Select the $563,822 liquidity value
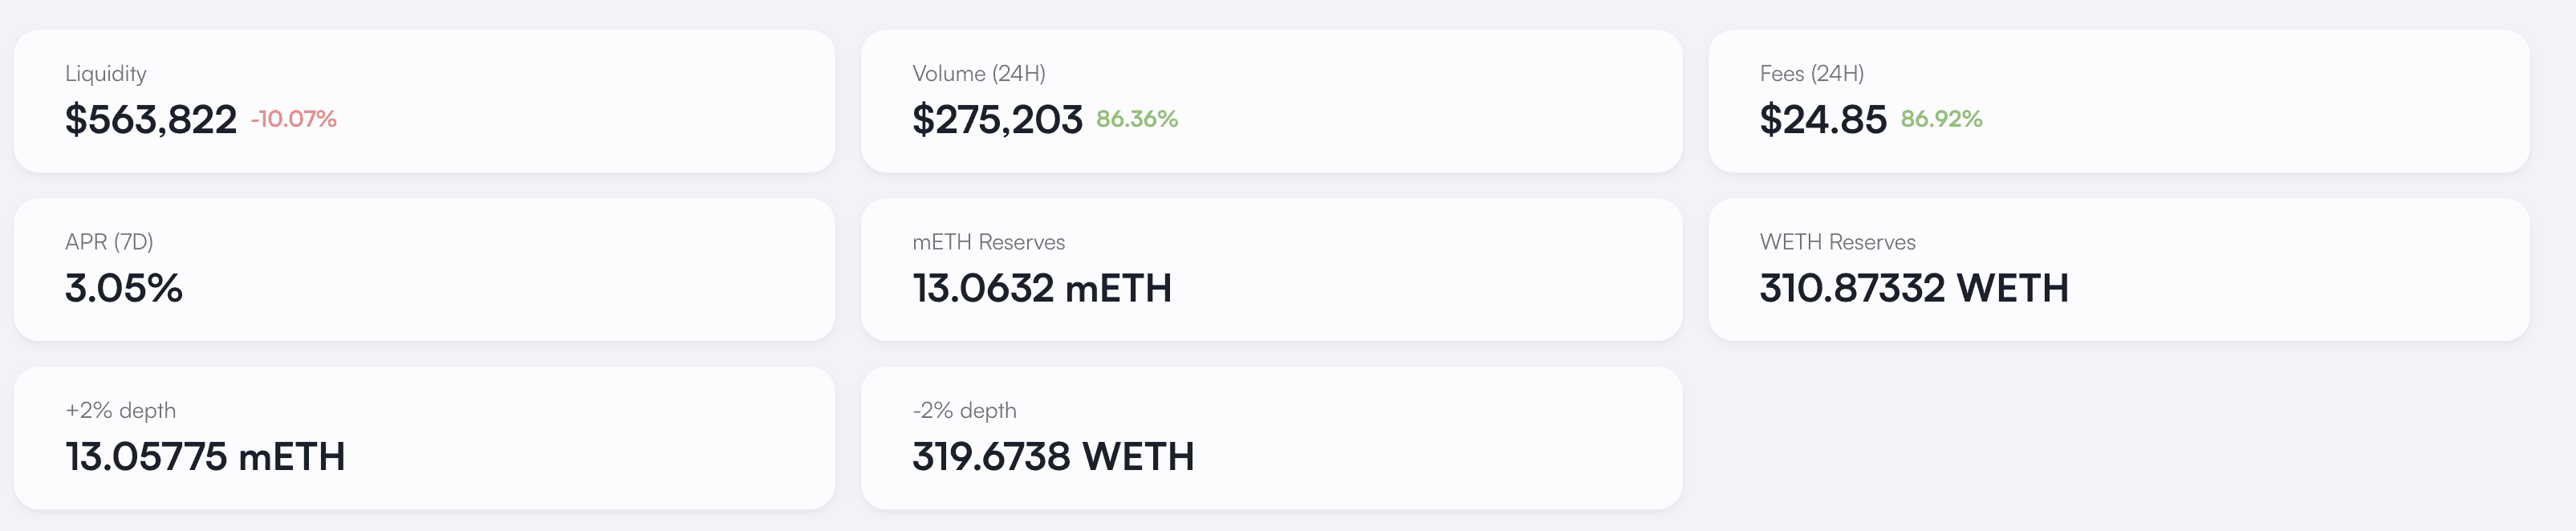 coord(150,120)
